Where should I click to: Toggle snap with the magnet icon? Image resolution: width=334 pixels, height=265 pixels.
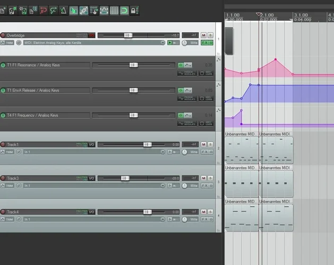pyautogui.click(x=124, y=11)
